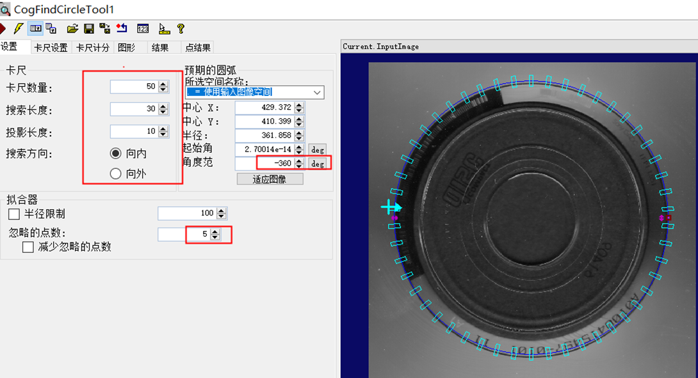
Task: Check the 减少忽略的点数 box
Action: tap(28, 247)
